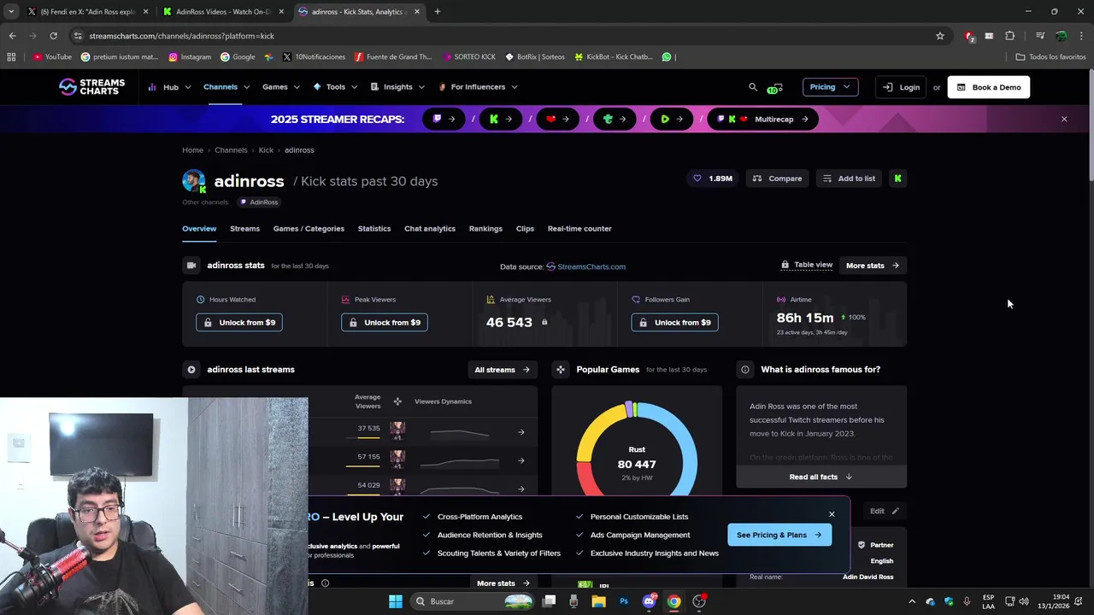Expand the Tools menu
Screen dimensions: 1094x615
pyautogui.click(x=335, y=87)
